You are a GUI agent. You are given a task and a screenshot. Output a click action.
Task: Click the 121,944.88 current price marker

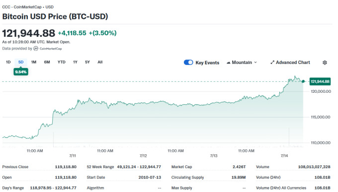click(x=320, y=81)
